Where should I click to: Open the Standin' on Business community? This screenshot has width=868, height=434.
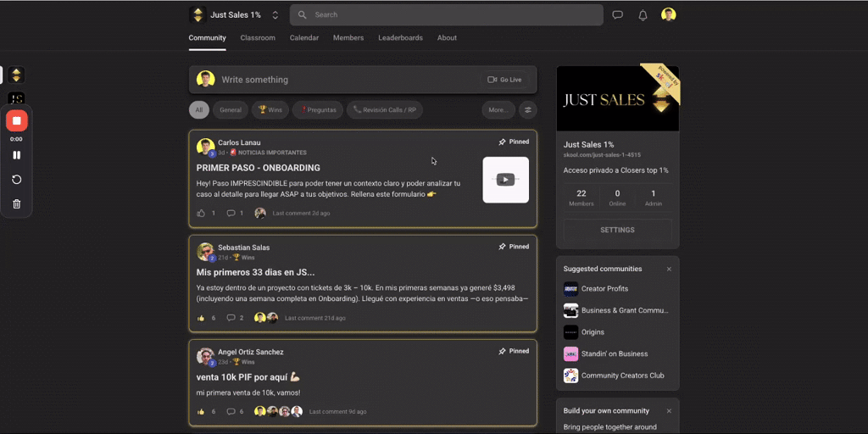pos(605,353)
